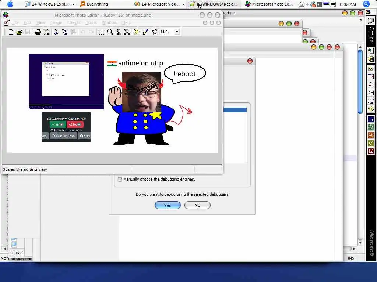Open the File menu in Photo Editor
The image size is (377, 282).
point(15,22)
